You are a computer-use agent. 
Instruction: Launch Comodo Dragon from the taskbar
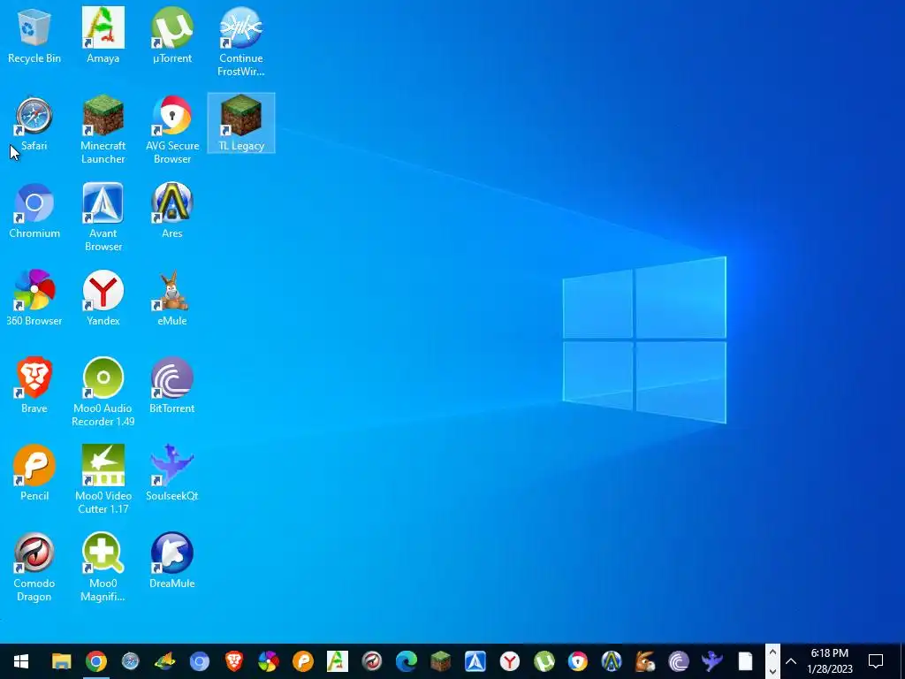coord(372,661)
